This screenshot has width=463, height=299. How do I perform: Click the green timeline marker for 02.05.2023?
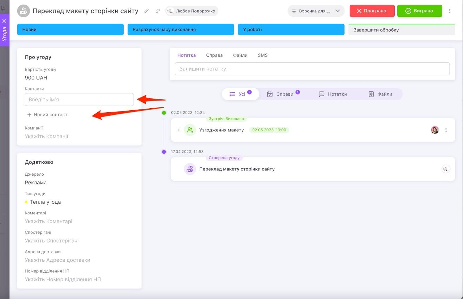pyautogui.click(x=164, y=113)
